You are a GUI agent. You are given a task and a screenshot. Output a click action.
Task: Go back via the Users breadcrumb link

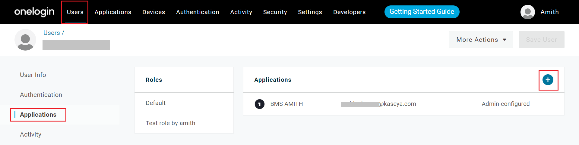[52, 33]
